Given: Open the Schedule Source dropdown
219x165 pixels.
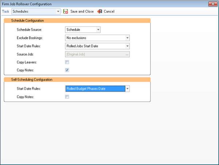Looking at the screenshot, I should tap(98, 30).
